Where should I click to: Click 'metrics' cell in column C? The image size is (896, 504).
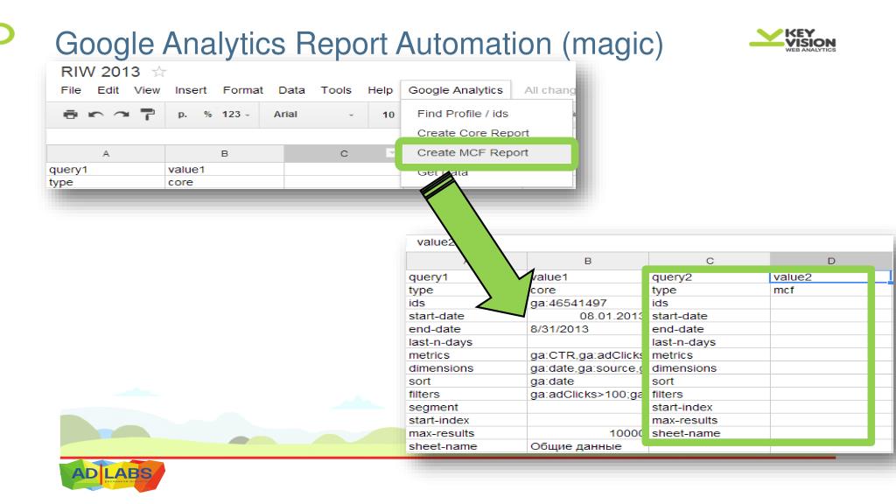coord(710,355)
